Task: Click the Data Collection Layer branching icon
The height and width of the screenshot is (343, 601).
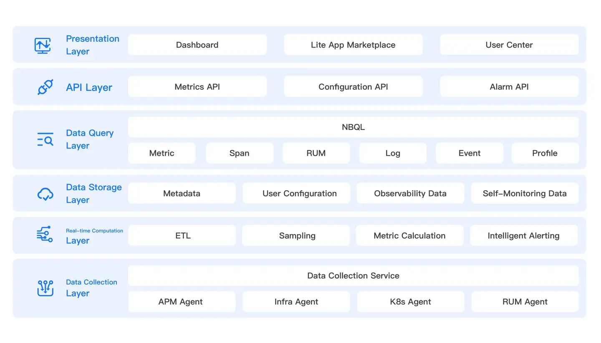Action: (x=45, y=288)
